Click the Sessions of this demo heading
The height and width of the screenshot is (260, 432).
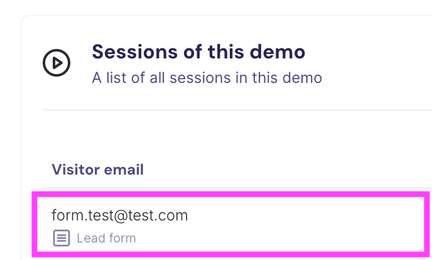pos(198,51)
